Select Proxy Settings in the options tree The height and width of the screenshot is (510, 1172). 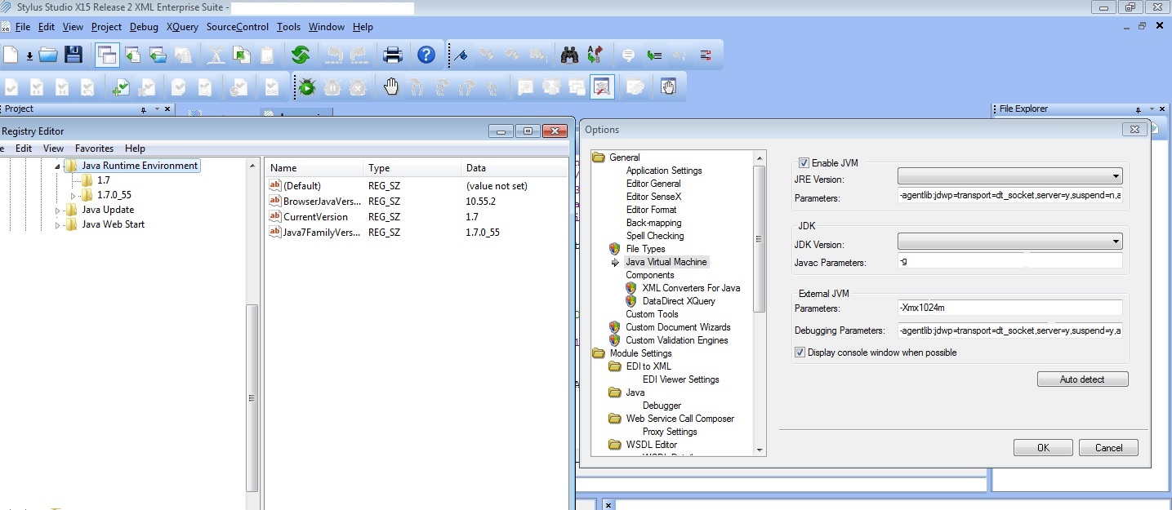pos(669,432)
